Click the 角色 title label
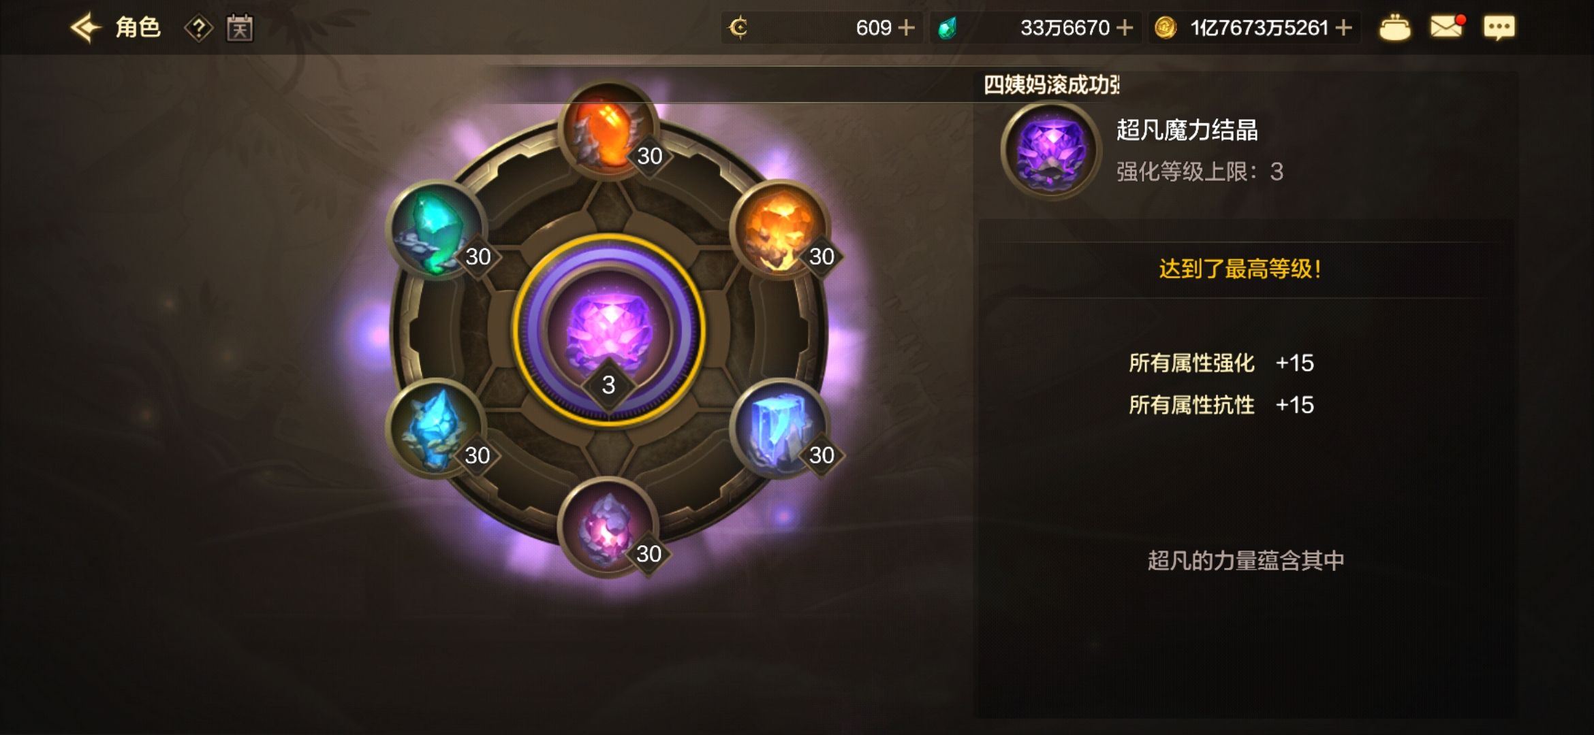 [138, 28]
